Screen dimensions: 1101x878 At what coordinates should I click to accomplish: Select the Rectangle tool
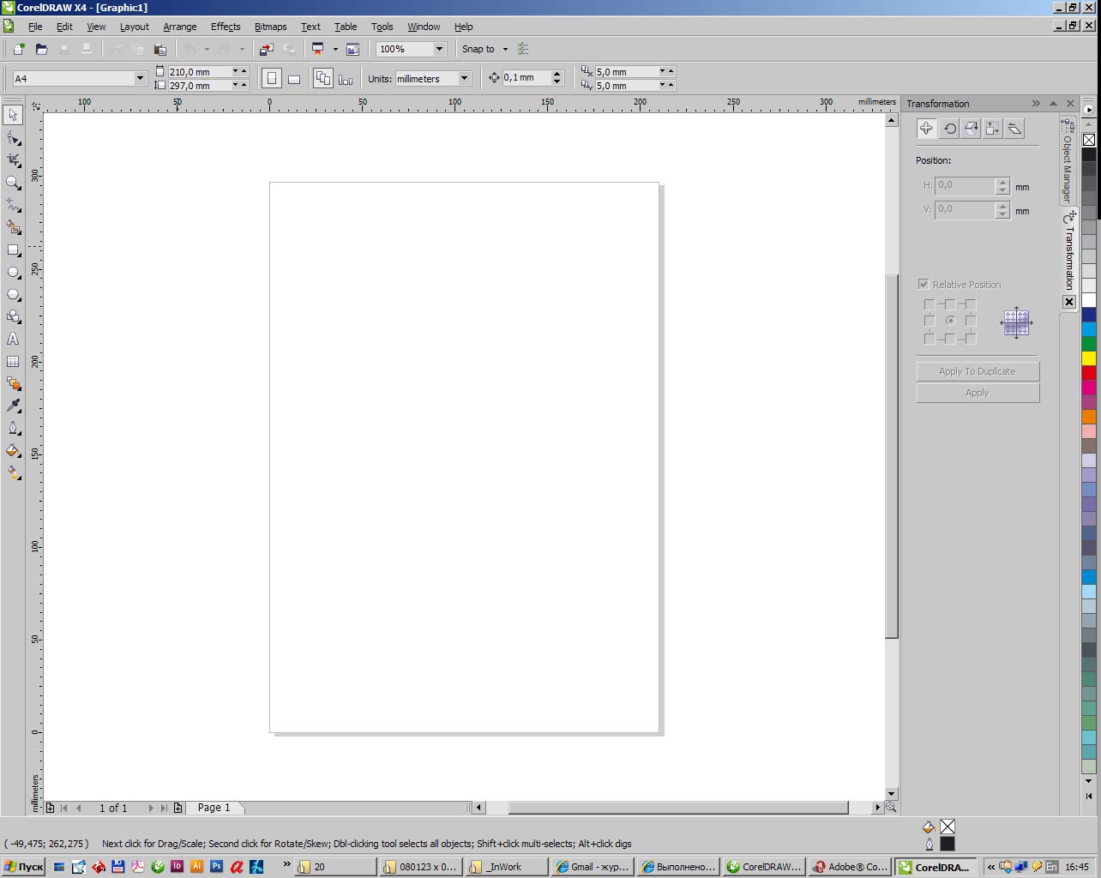coord(13,250)
